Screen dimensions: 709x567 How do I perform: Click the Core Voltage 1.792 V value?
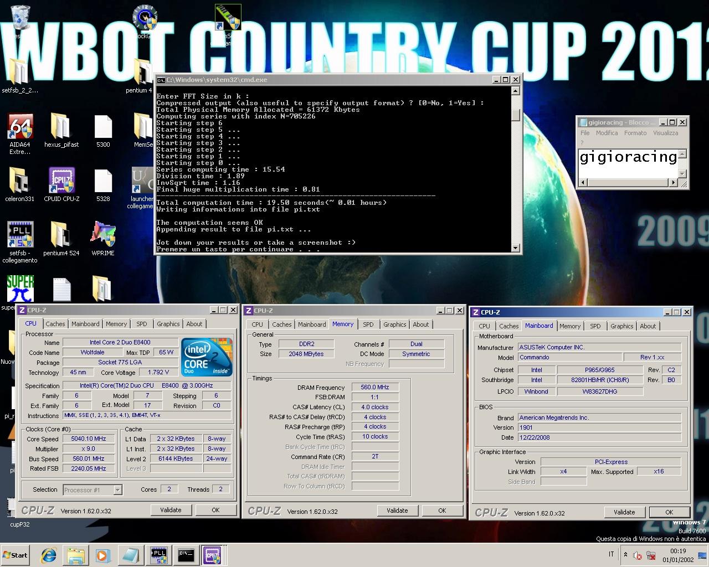pos(158,372)
